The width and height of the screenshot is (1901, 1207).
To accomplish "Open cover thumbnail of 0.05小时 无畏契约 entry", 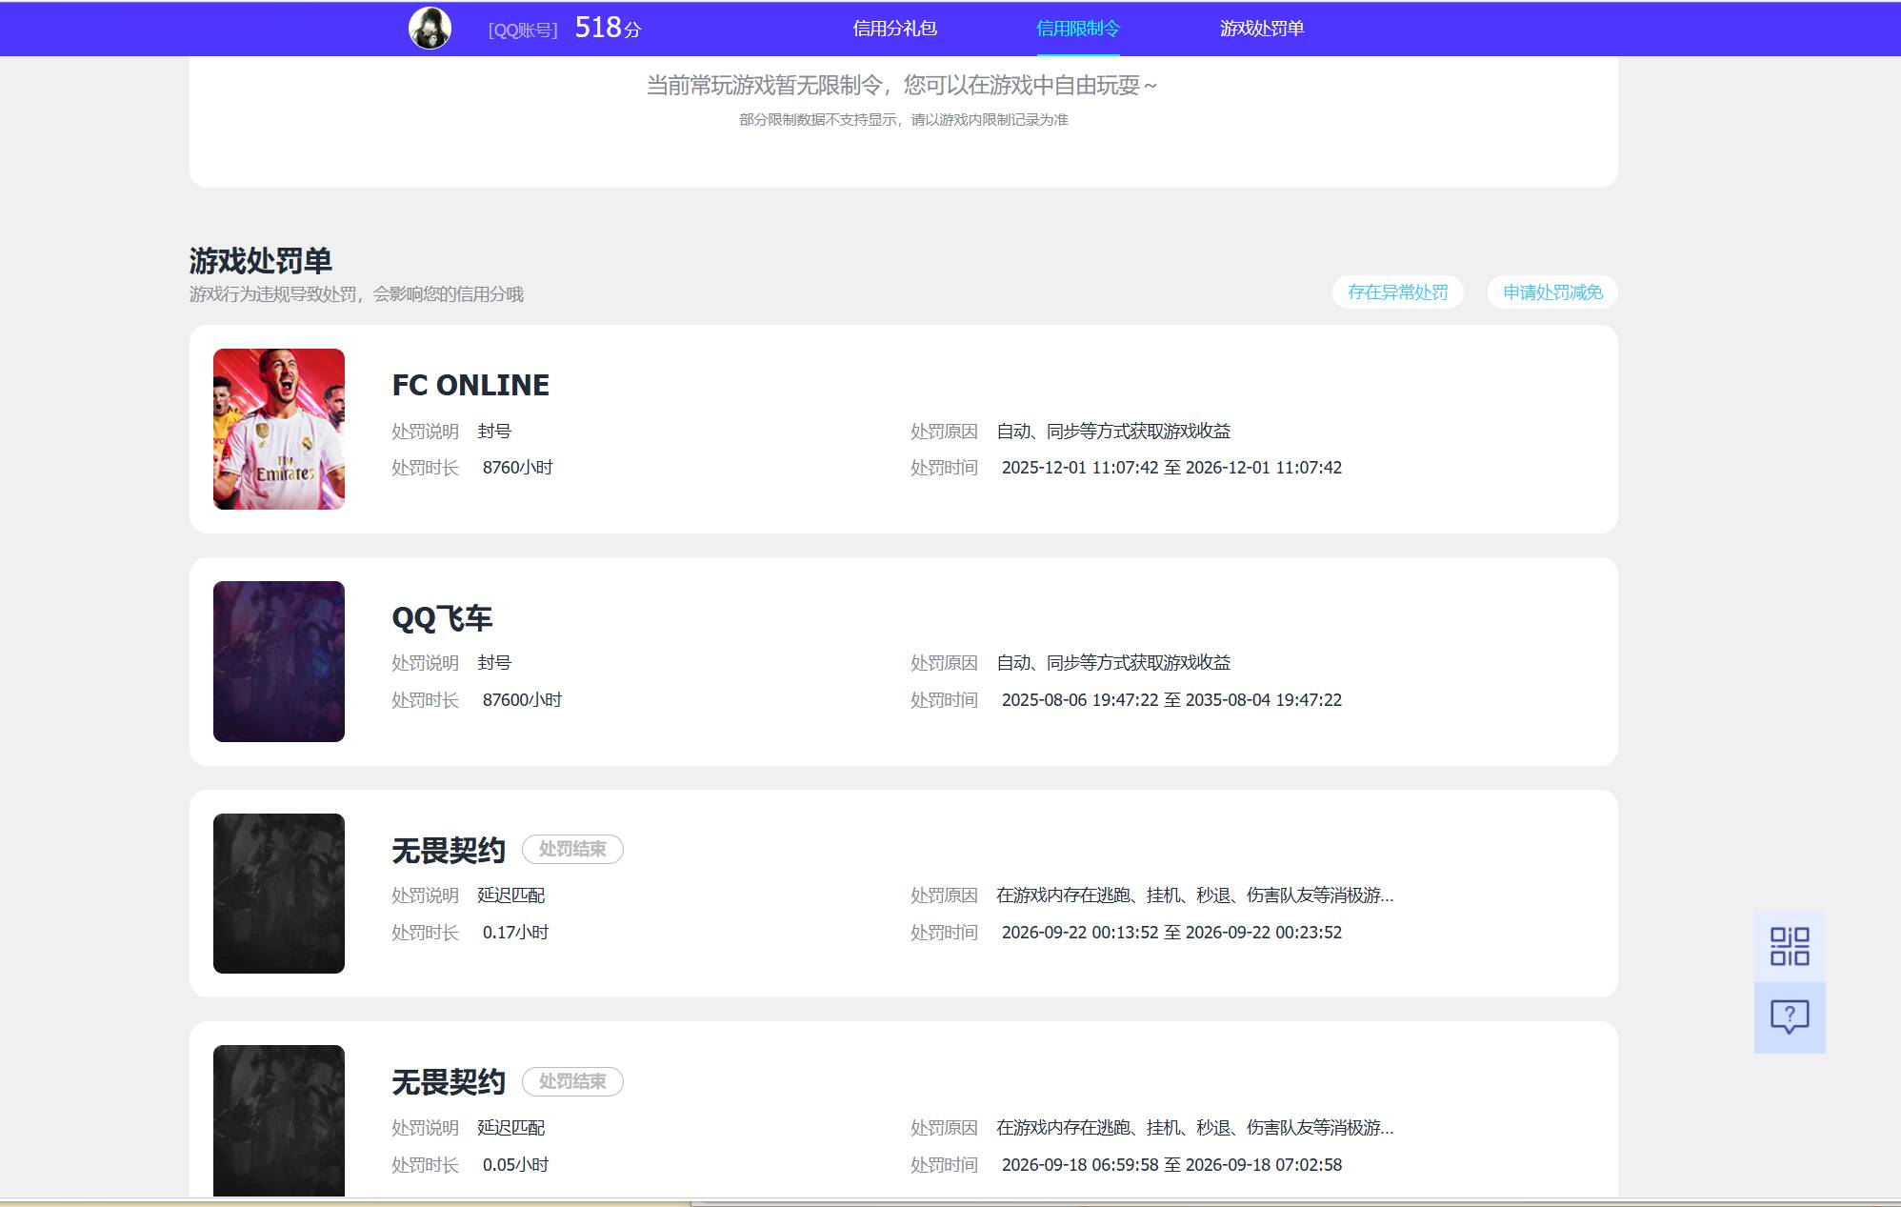I will 279,1120.
